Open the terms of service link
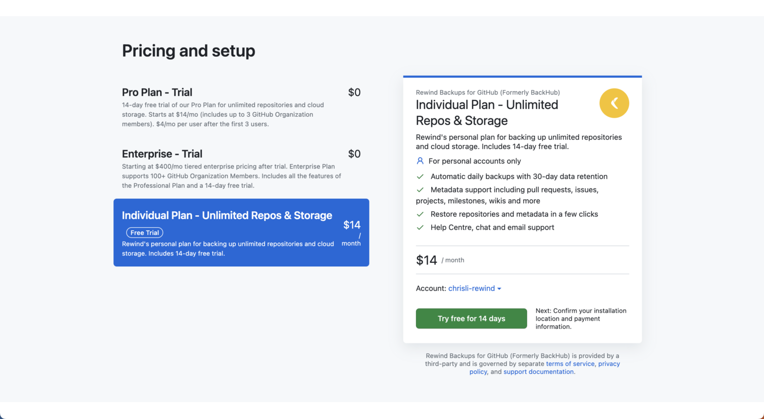The image size is (764, 419). (x=570, y=363)
